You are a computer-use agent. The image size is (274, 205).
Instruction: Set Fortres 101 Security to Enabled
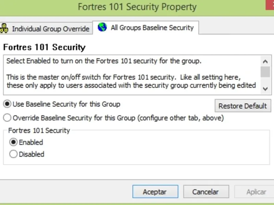13,142
